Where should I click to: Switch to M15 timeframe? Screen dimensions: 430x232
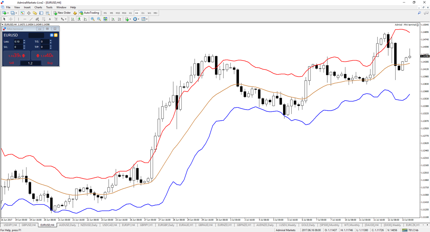click(118, 13)
